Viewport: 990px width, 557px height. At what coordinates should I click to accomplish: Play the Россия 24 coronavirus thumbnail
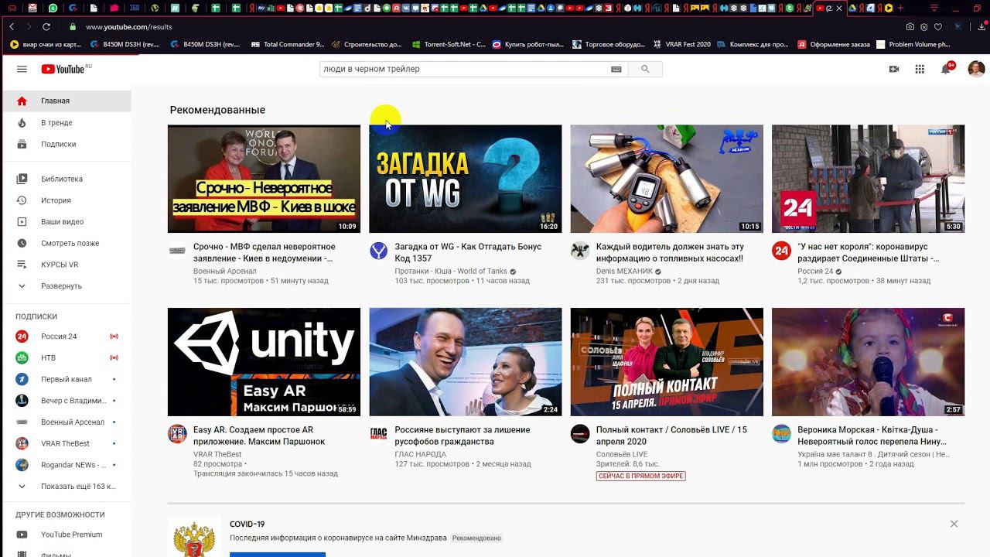pyautogui.click(x=868, y=179)
